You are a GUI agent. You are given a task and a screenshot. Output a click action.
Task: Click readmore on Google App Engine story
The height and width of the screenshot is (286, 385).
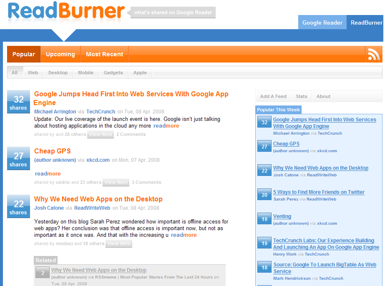166,125
